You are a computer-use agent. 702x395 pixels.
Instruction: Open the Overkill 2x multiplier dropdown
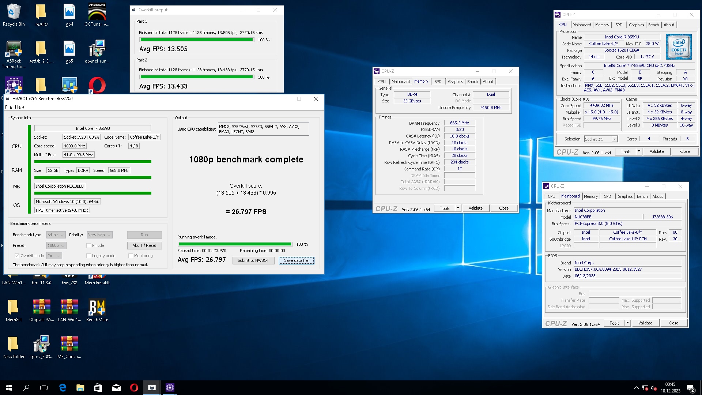coord(54,256)
